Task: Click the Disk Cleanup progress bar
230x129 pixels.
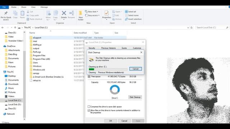Action: click(108, 69)
